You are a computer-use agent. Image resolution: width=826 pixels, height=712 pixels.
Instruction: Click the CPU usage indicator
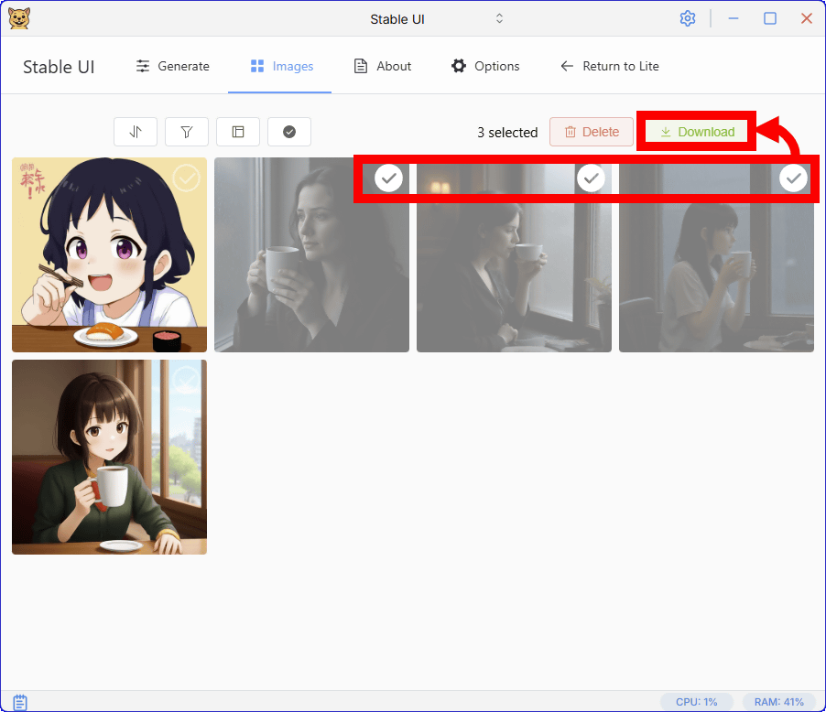coord(696,702)
